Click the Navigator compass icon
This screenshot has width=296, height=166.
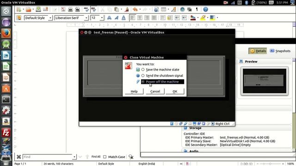tap(182, 9)
